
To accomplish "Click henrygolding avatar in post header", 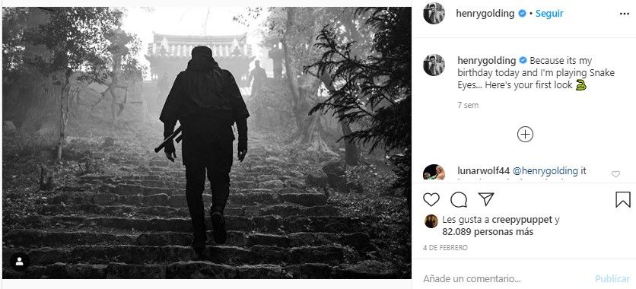I will (x=434, y=14).
